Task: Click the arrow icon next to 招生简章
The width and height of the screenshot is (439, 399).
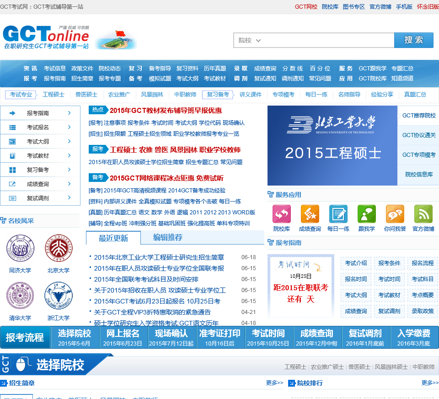Action: (x=4, y=383)
